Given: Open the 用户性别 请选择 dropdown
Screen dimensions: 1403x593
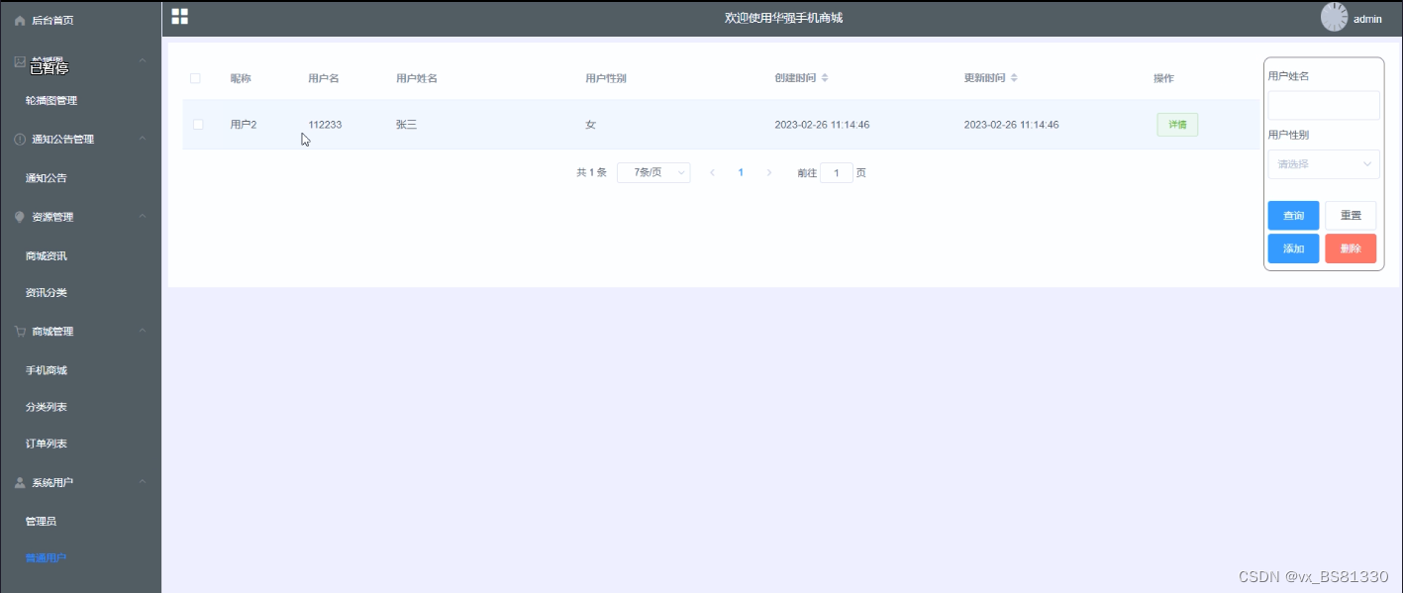Looking at the screenshot, I should point(1324,164).
